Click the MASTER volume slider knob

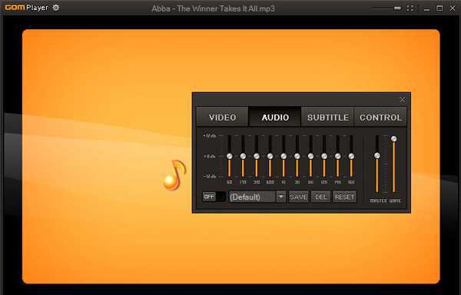[377, 155]
